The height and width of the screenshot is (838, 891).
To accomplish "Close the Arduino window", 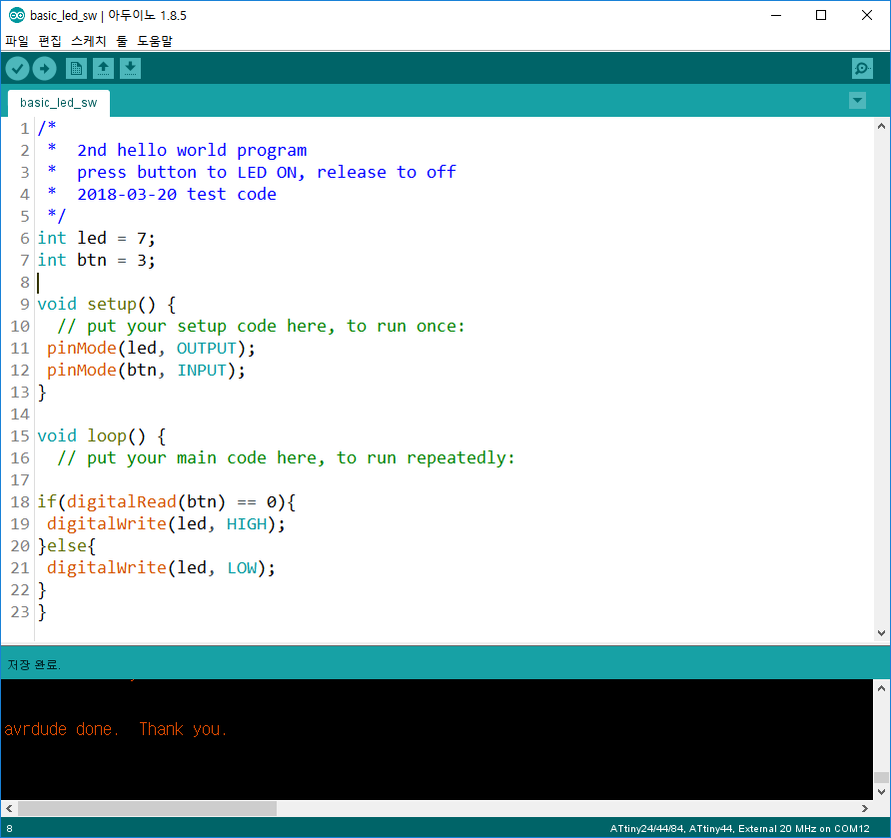I will (867, 15).
